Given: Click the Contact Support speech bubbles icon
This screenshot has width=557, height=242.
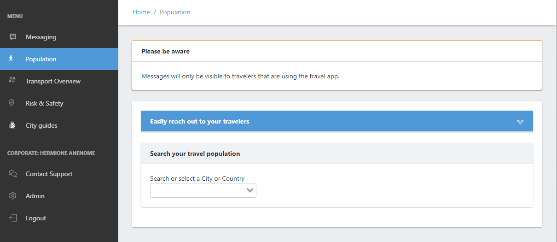Looking at the screenshot, I should click(13, 174).
